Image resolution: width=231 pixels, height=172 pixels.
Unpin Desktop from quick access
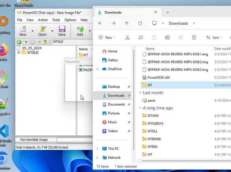click(x=129, y=87)
